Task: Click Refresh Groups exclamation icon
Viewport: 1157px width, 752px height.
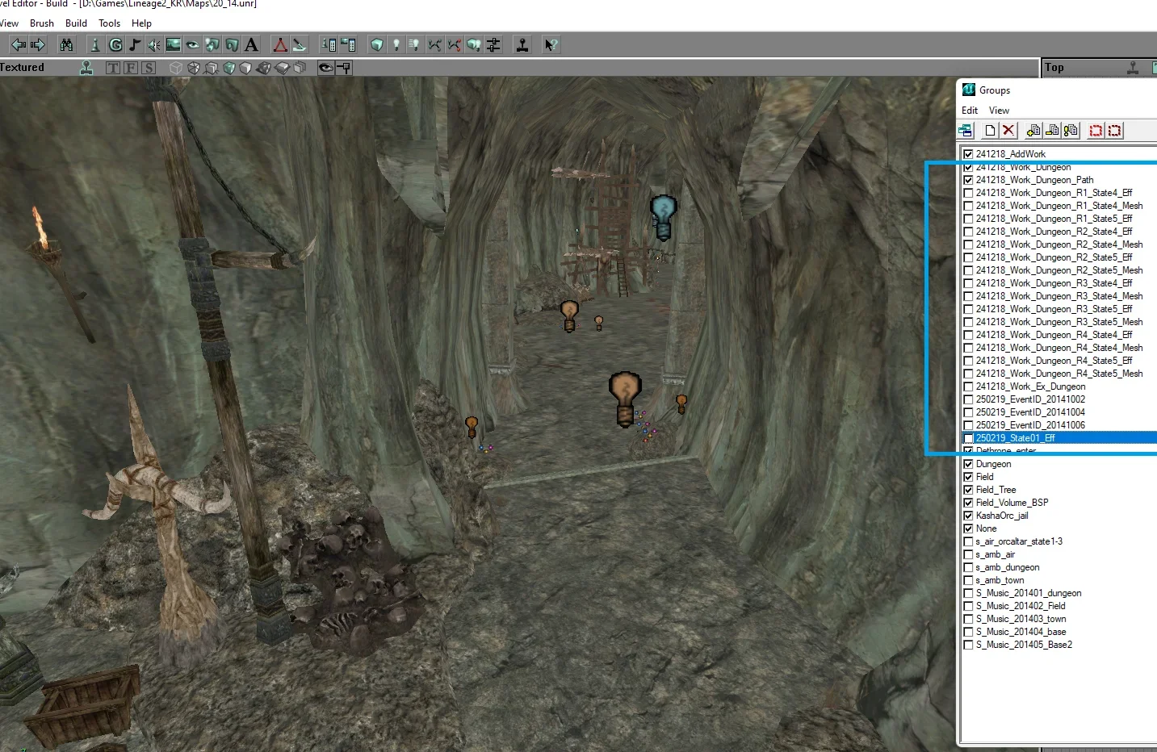Action: (x=1071, y=131)
